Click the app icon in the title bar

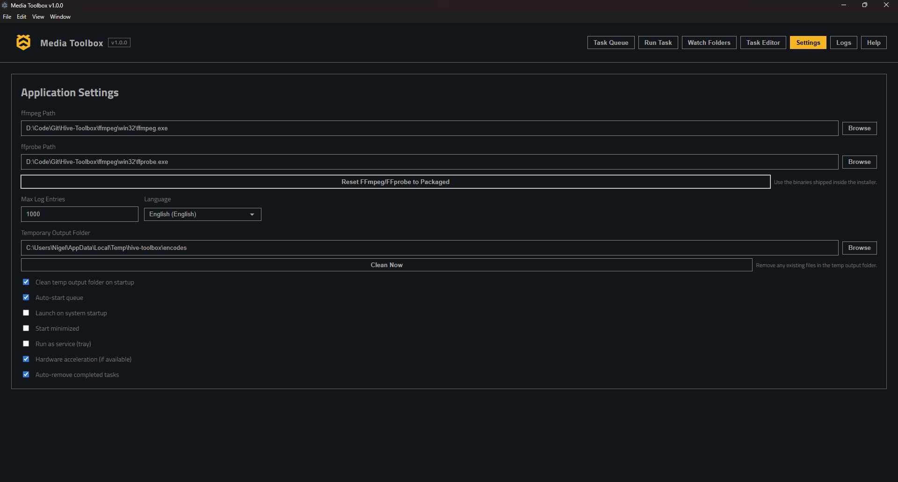[5, 5]
